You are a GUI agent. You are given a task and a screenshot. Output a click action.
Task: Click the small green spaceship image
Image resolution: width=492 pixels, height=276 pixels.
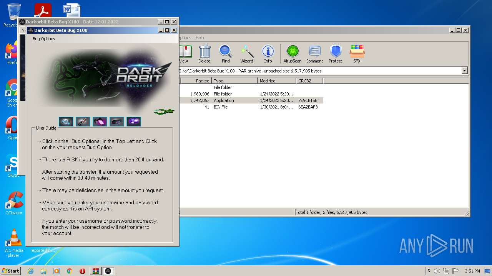164,112
